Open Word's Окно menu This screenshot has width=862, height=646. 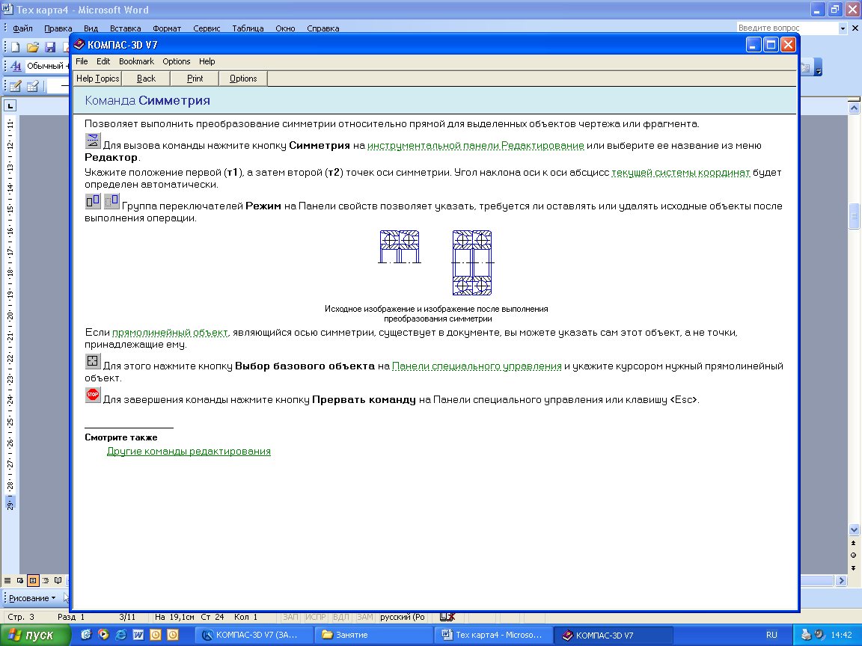285,28
